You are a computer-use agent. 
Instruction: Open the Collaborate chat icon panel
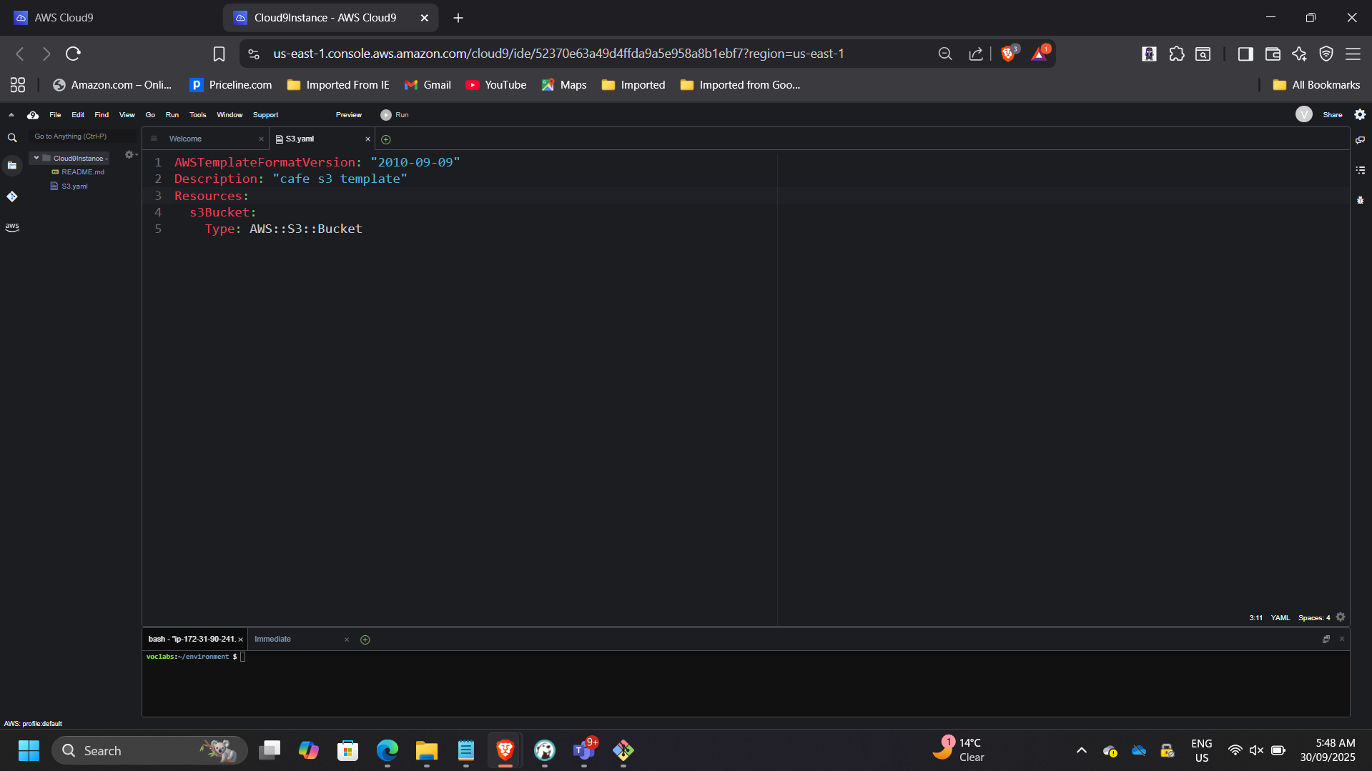(1360, 140)
